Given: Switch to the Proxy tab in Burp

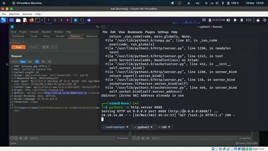Looking at the screenshot, I should [46, 36].
